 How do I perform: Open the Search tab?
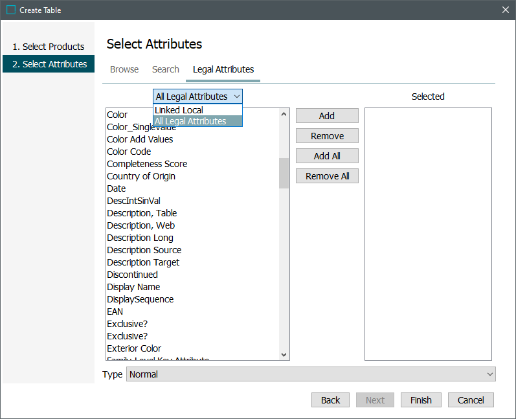pos(165,69)
